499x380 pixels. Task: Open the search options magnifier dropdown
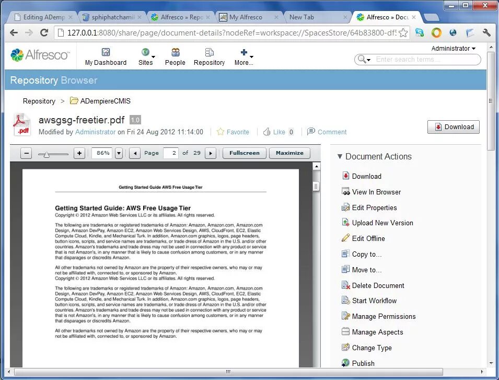tap(364, 59)
